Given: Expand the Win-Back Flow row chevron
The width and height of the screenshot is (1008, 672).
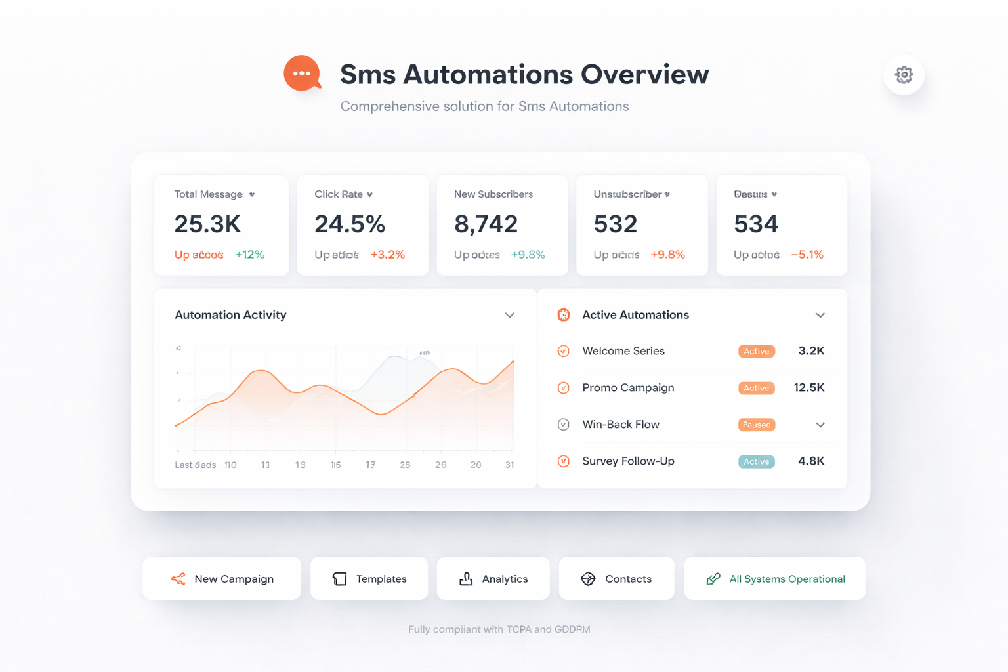Looking at the screenshot, I should [x=820, y=425].
